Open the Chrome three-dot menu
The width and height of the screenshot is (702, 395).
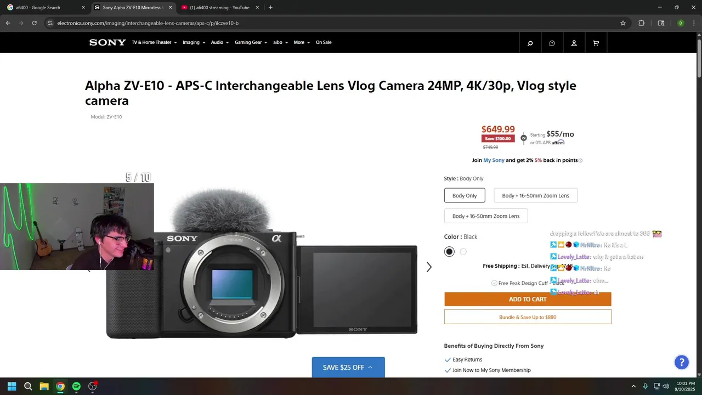(694, 23)
